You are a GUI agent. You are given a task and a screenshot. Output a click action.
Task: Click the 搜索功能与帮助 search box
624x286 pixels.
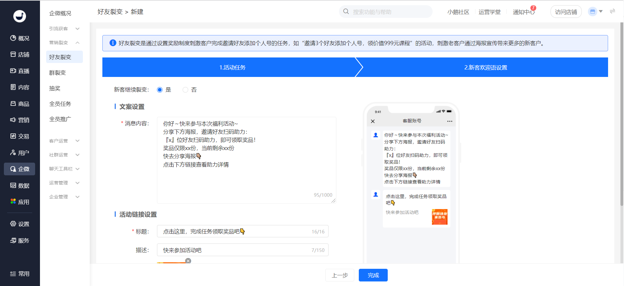tap(386, 12)
